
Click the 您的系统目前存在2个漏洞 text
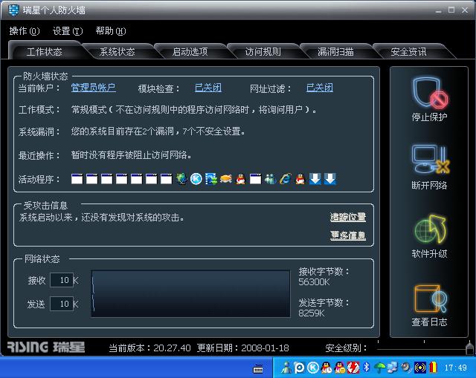[158, 131]
